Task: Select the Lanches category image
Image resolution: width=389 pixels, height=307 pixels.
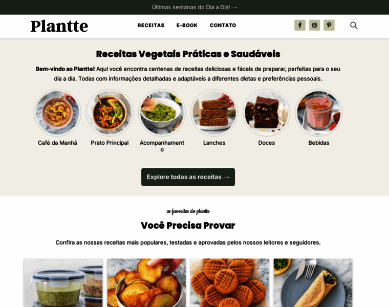Action: point(214,113)
